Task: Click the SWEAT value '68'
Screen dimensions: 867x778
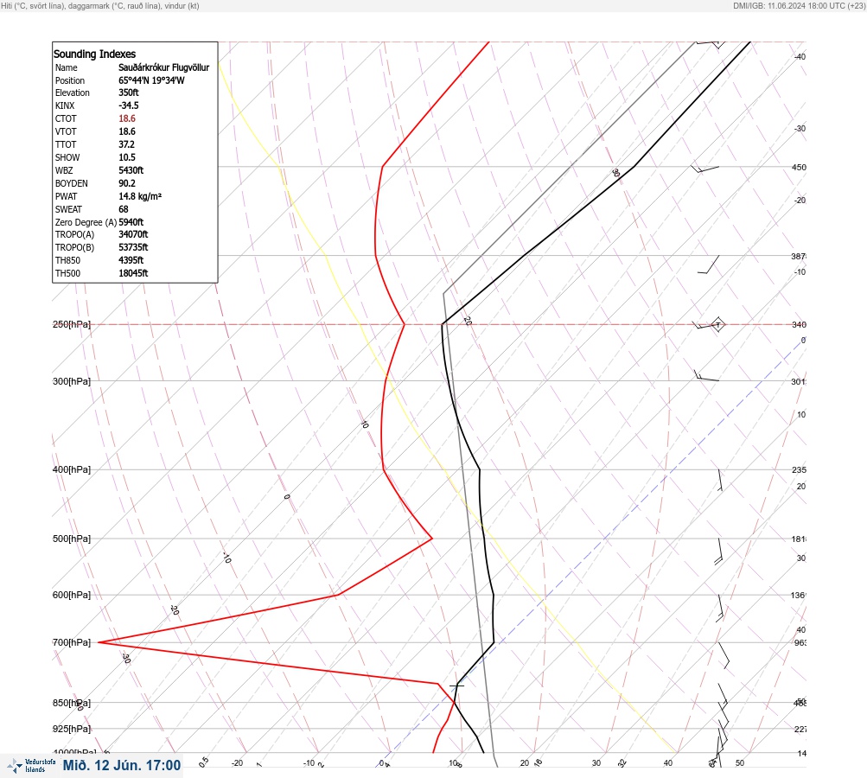Action: [x=124, y=209]
